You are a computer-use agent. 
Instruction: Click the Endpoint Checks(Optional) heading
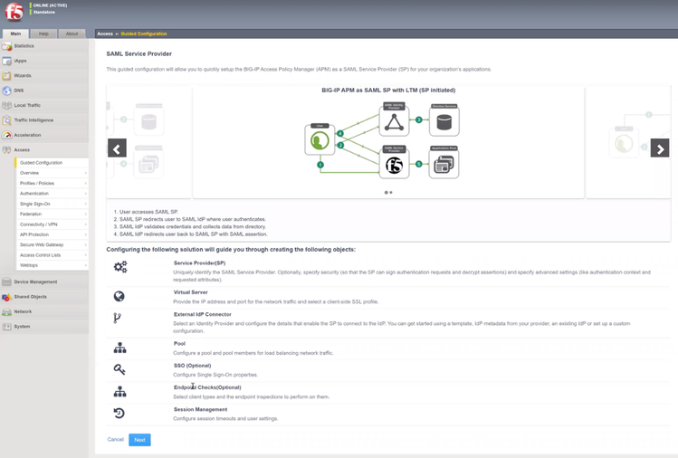point(207,387)
